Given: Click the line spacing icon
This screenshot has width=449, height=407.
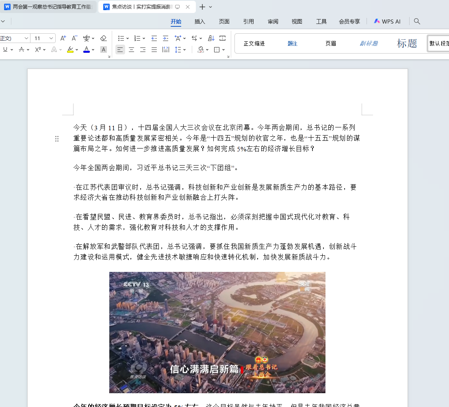Looking at the screenshot, I should coord(178,50).
